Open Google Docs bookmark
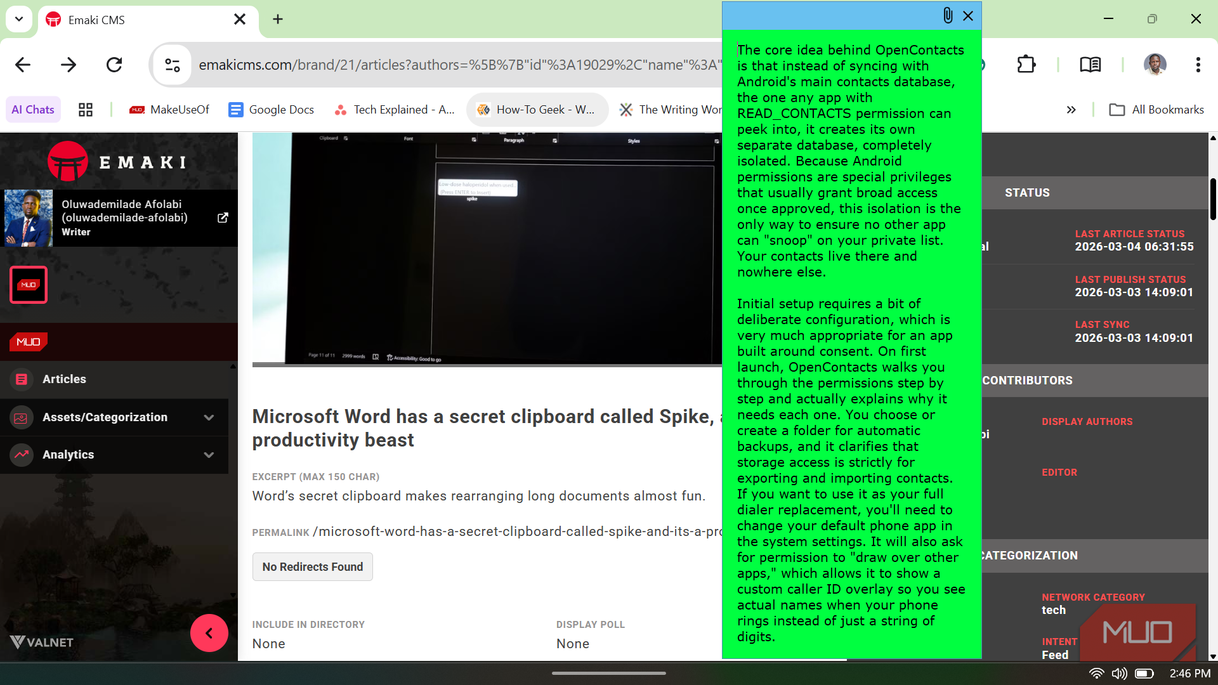Image resolution: width=1218 pixels, height=685 pixels. click(x=271, y=110)
